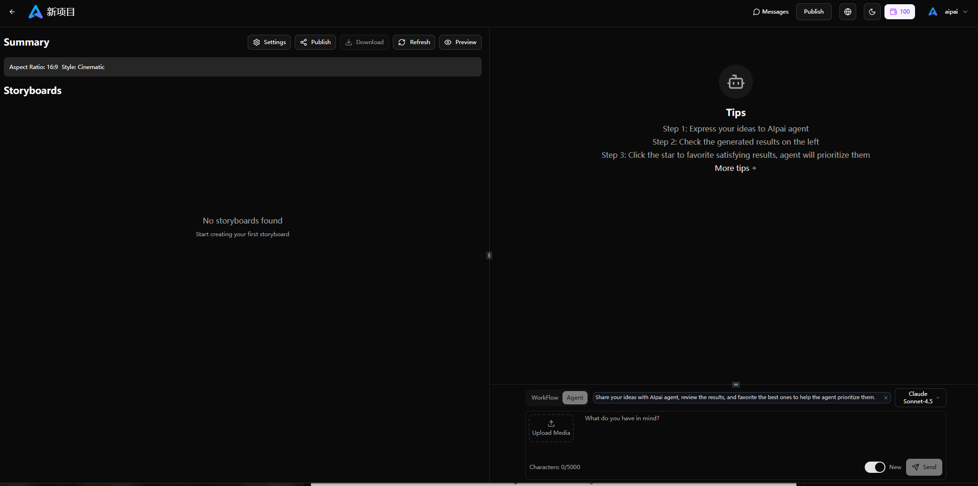This screenshot has height=486, width=978.
Task: Preview the project with eye button
Action: coord(460,42)
